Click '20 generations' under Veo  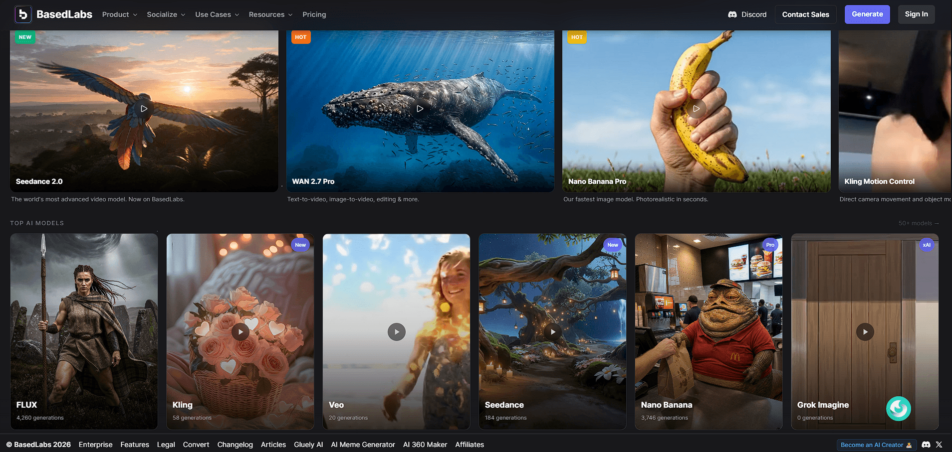click(348, 418)
